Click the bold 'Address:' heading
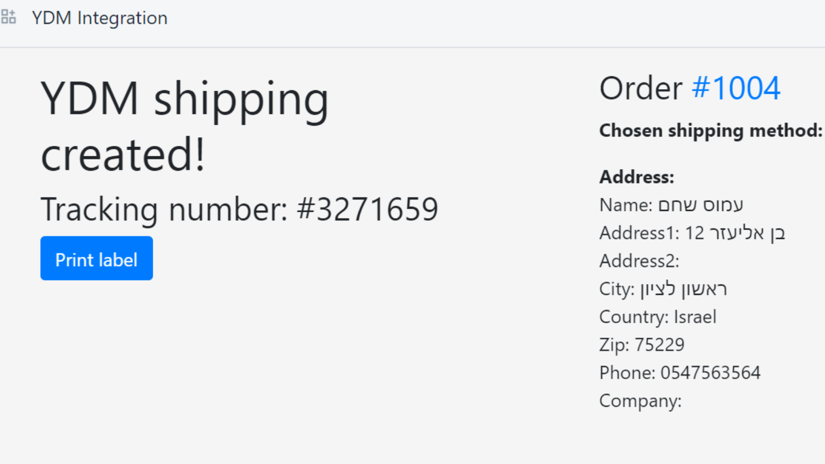The height and width of the screenshot is (464, 825). point(637,177)
